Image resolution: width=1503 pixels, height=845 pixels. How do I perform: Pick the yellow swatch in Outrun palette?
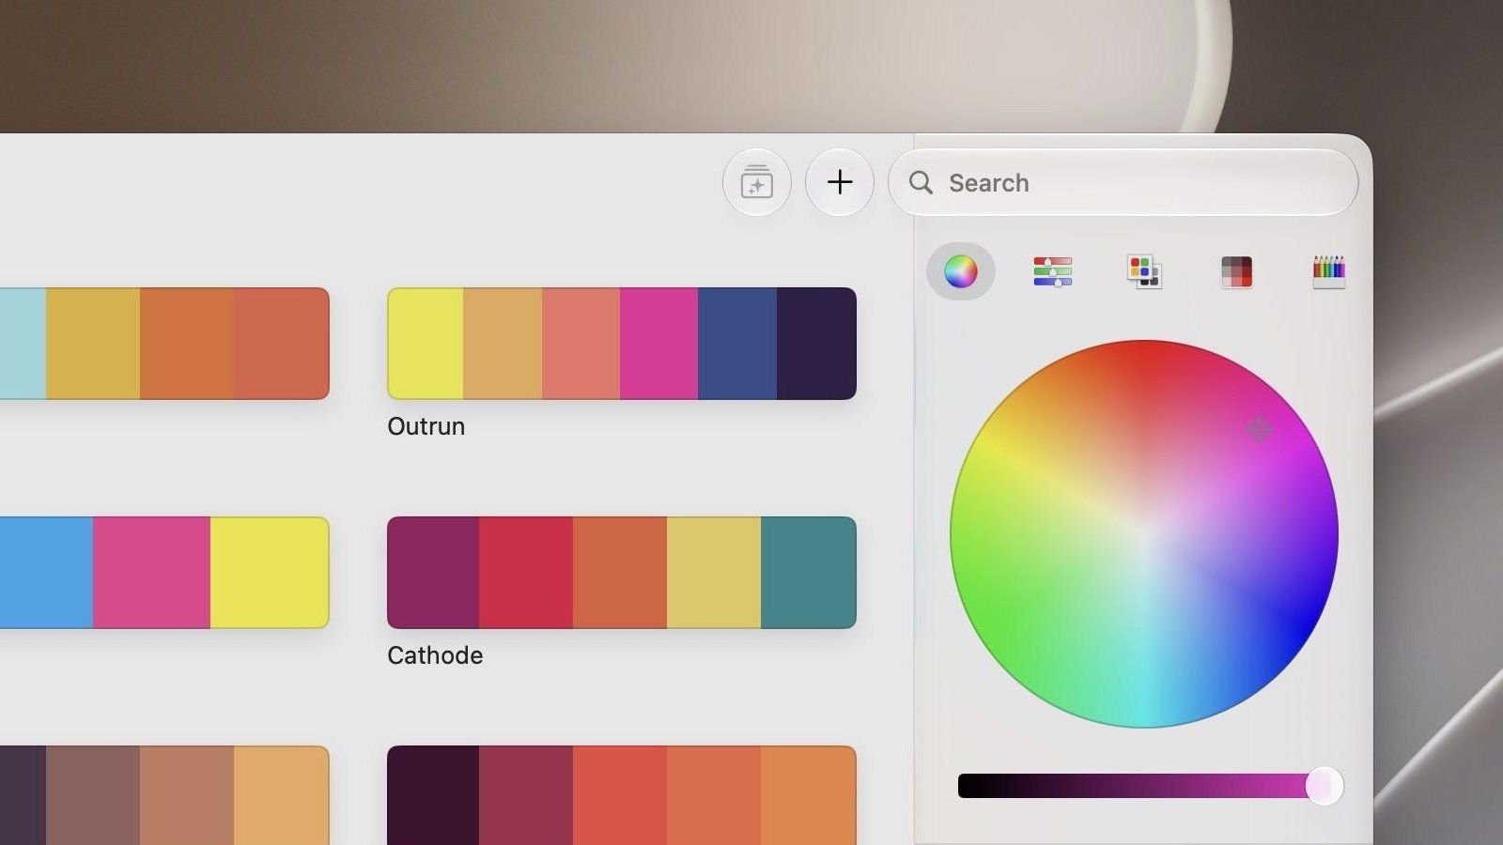426,344
